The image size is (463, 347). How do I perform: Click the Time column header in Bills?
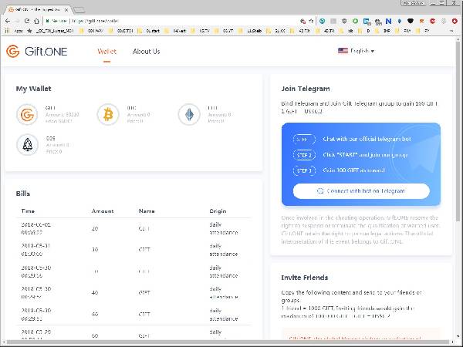coord(28,211)
